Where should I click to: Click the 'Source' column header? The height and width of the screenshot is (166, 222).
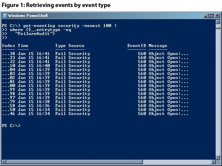coord(76,46)
